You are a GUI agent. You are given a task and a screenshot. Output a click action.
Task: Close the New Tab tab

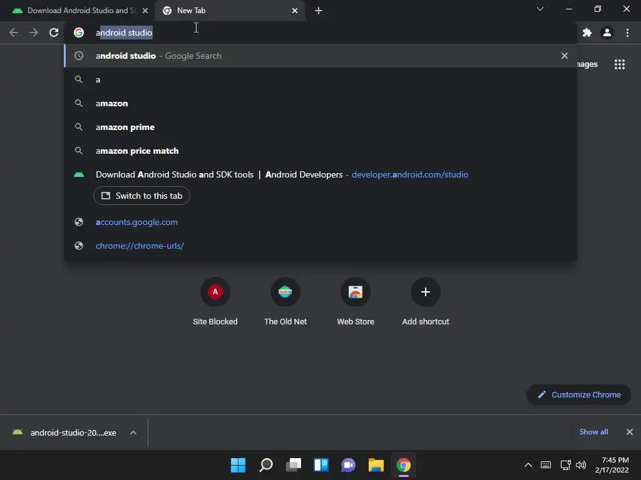point(295,11)
